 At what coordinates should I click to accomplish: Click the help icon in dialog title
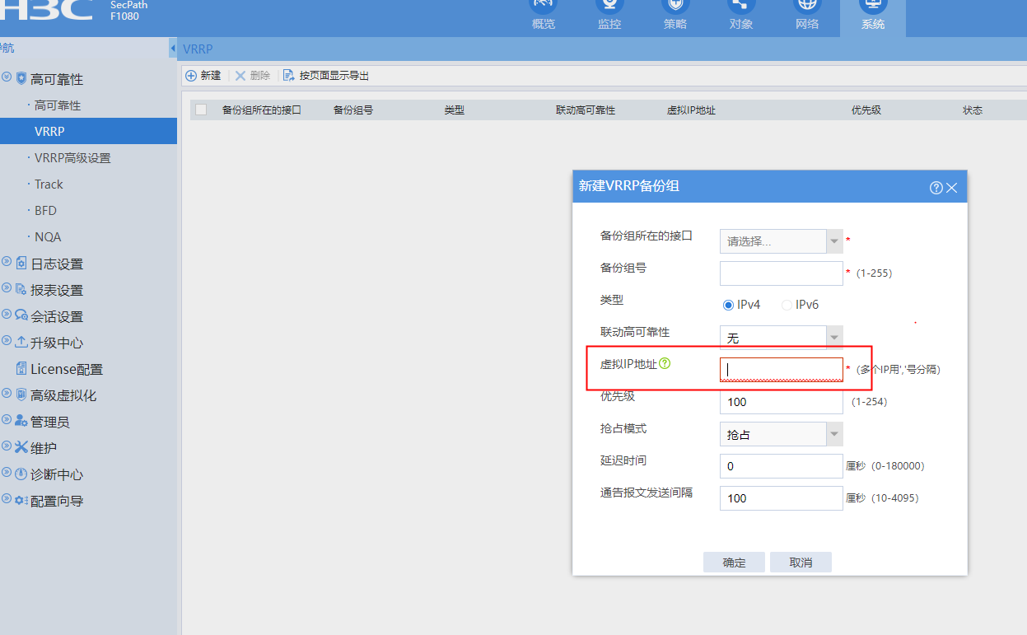coord(936,188)
